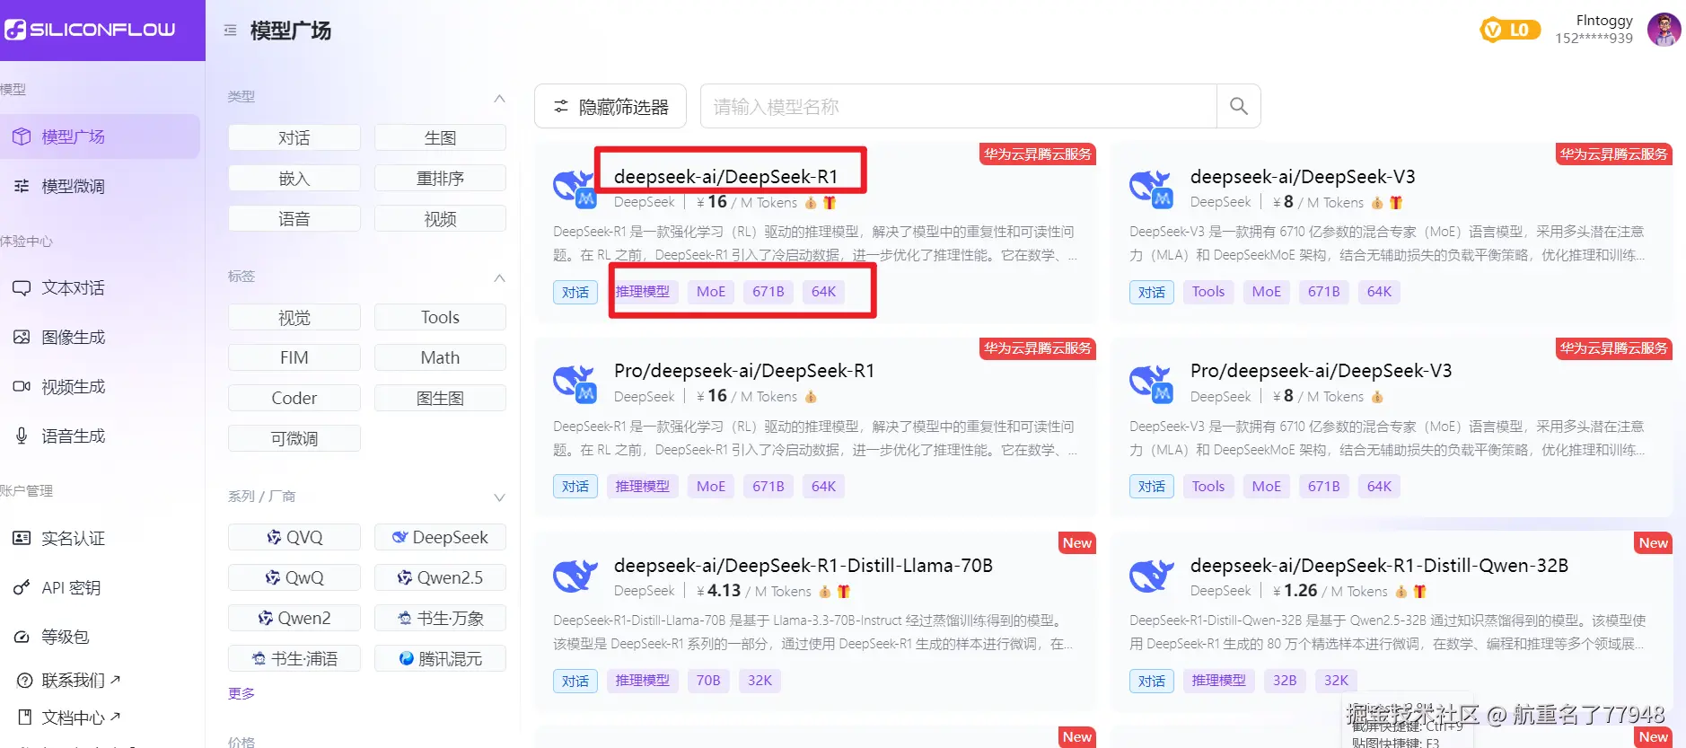Click the API 密钥 key icon
1686x748 pixels.
22,588
